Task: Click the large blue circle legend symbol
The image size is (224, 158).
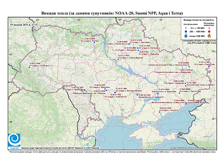Action: 186,31
